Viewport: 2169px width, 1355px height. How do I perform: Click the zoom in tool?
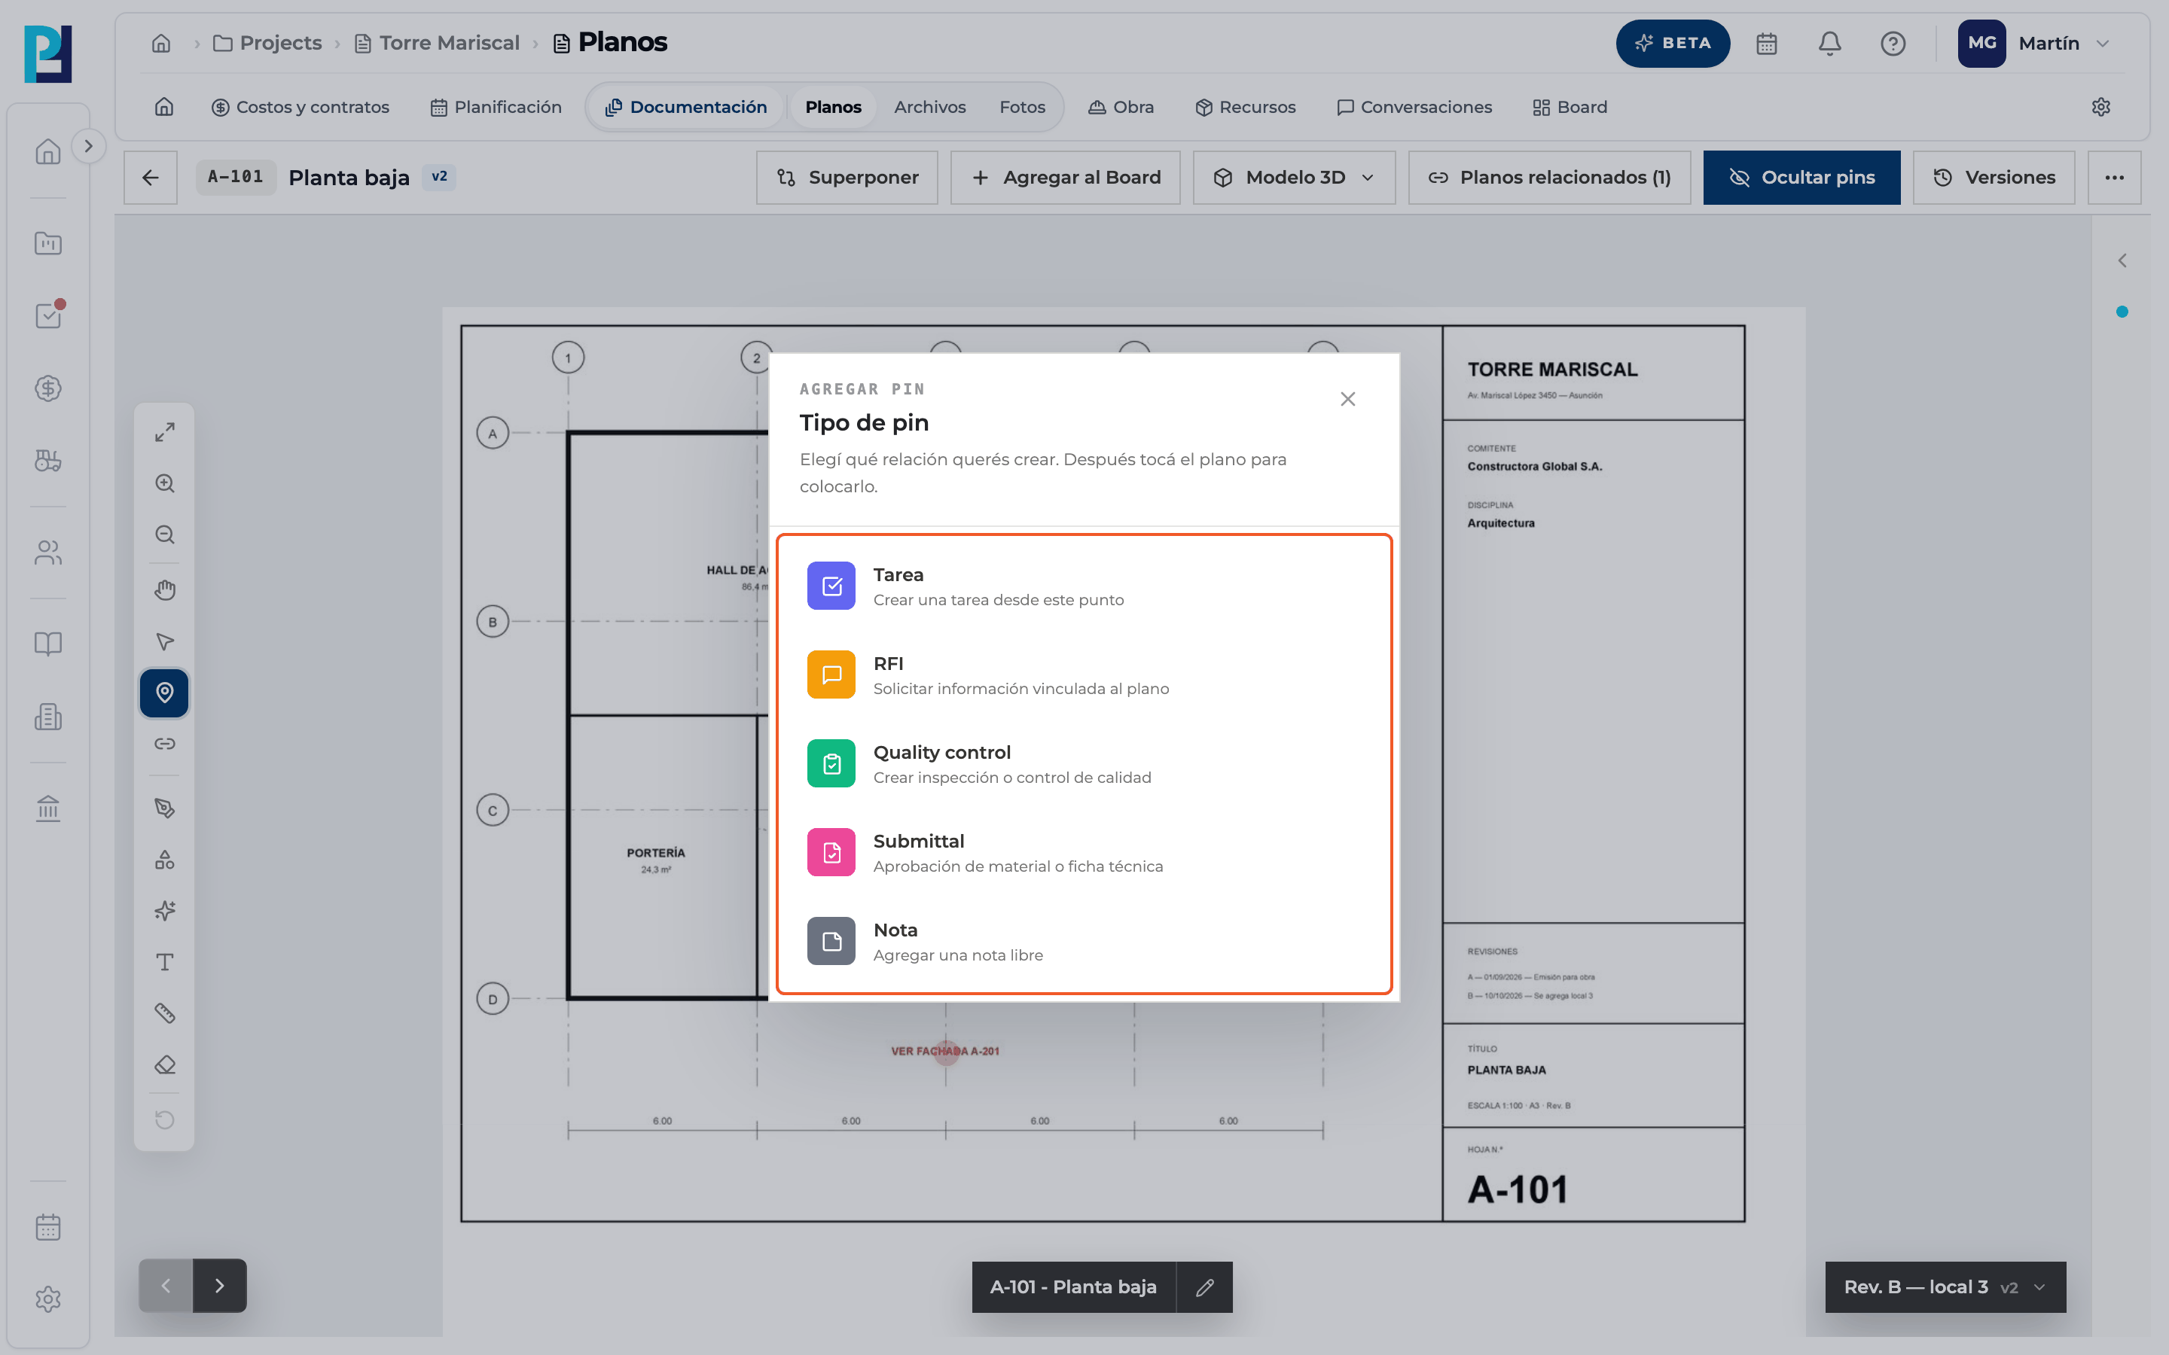coord(164,483)
